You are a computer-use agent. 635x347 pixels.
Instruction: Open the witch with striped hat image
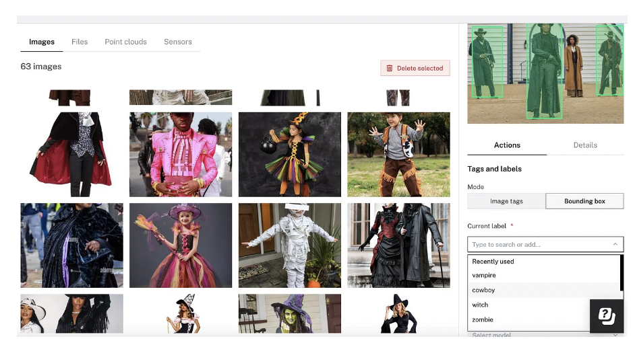[181, 313]
